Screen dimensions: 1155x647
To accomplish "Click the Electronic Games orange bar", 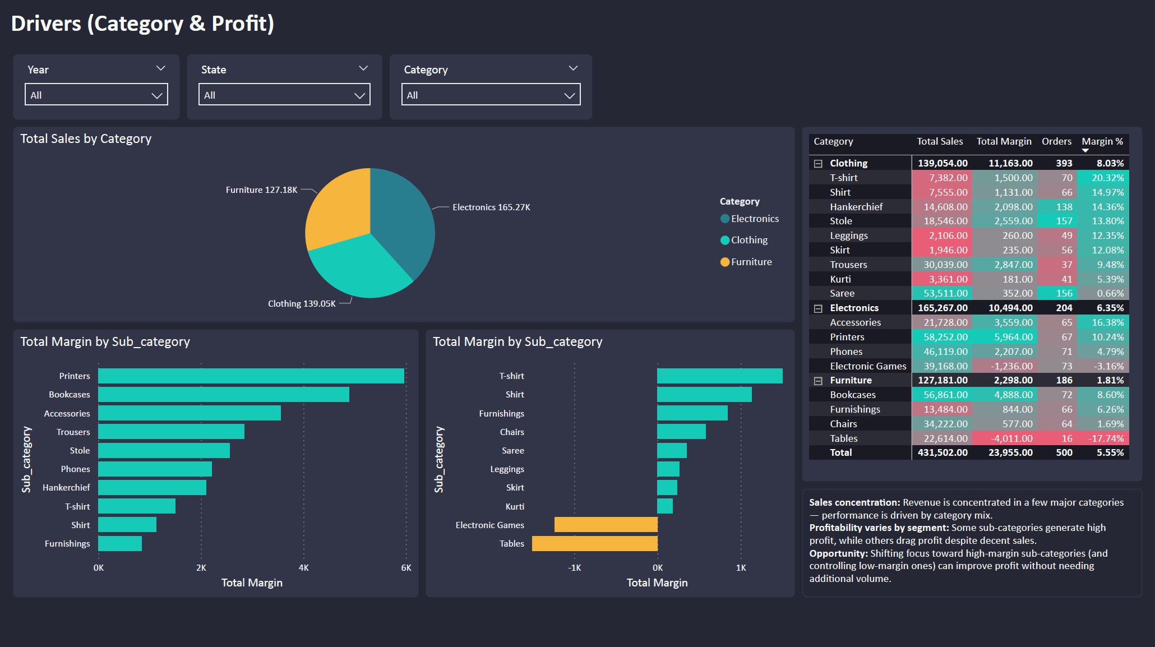I will 606,525.
